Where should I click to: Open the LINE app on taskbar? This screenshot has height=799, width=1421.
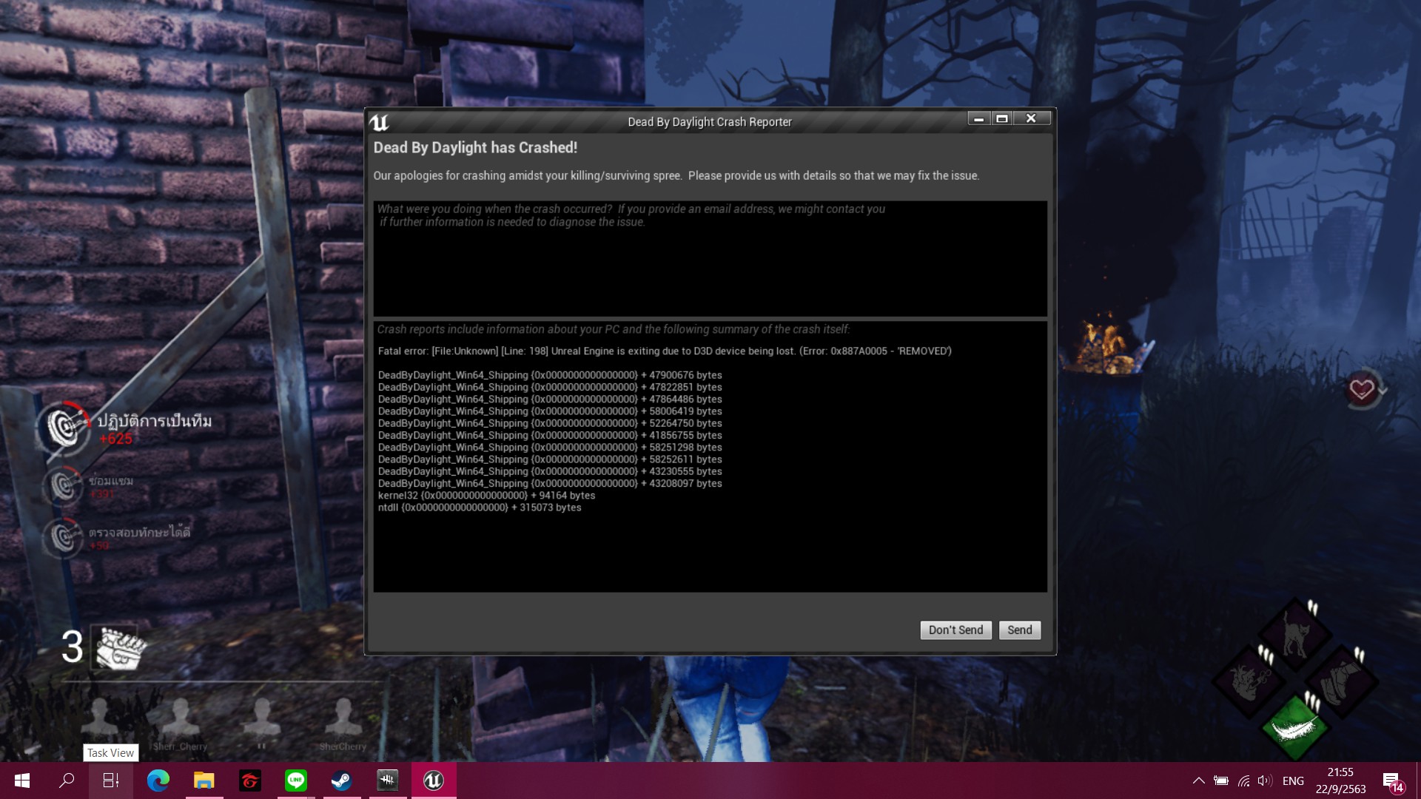tap(296, 781)
